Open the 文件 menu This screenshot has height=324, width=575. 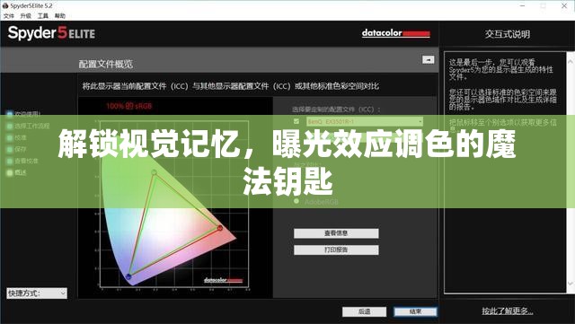pos(8,16)
